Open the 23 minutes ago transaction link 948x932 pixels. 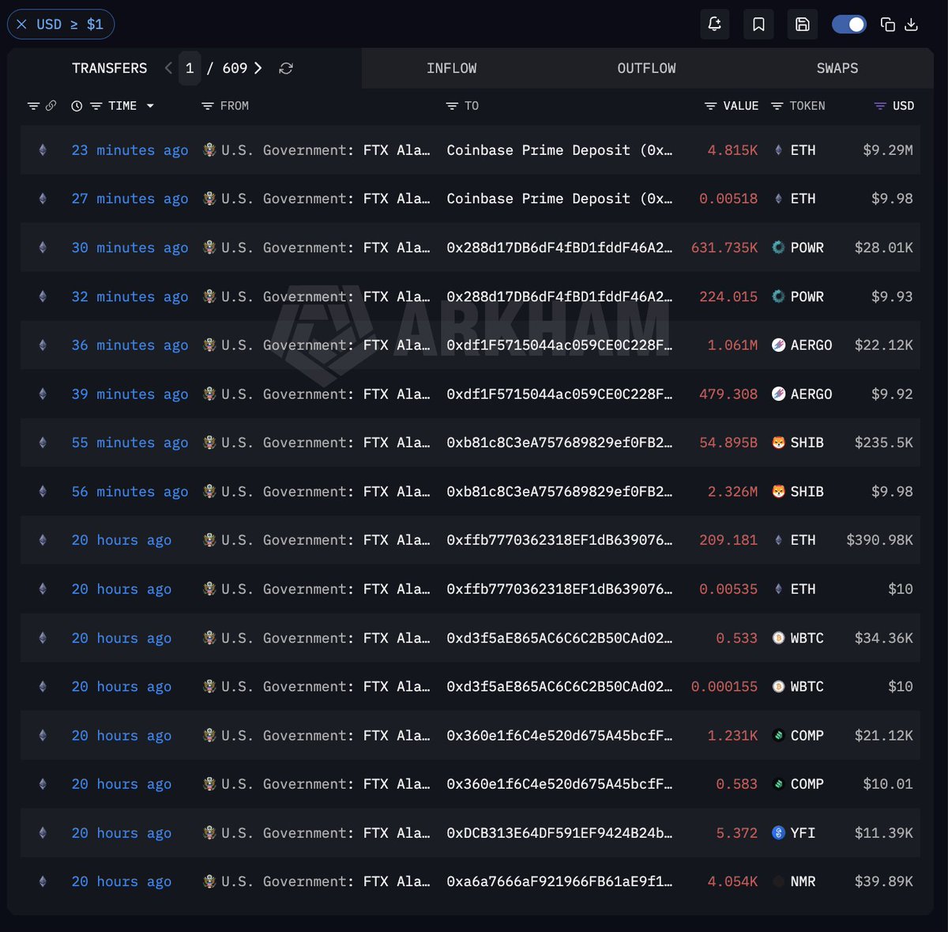click(x=130, y=150)
